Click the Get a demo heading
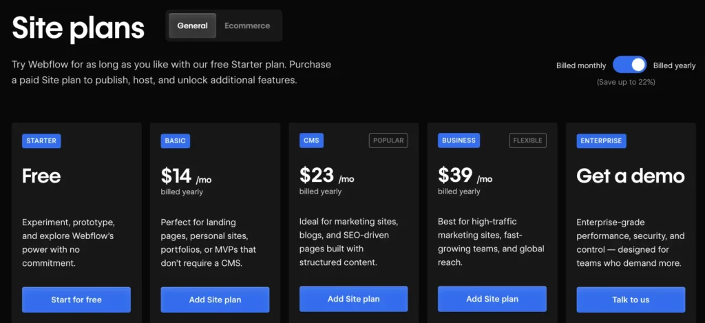 coord(630,176)
